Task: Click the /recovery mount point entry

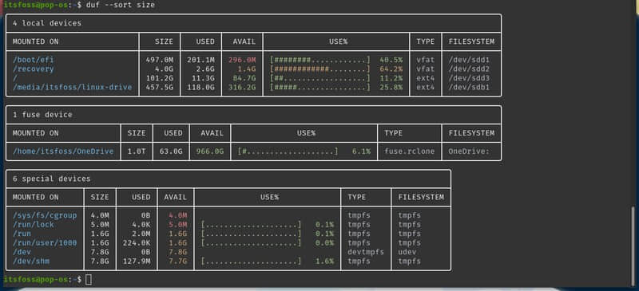Action: (33, 69)
